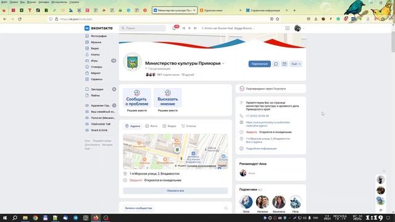Screen dimensions: 395x222
Task: Skip to next track in VK player
Action: [x=195, y=28]
